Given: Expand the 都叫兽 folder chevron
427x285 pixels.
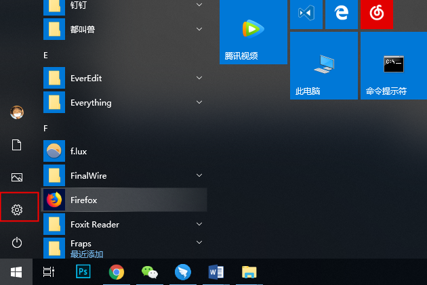Looking at the screenshot, I should point(199,29).
